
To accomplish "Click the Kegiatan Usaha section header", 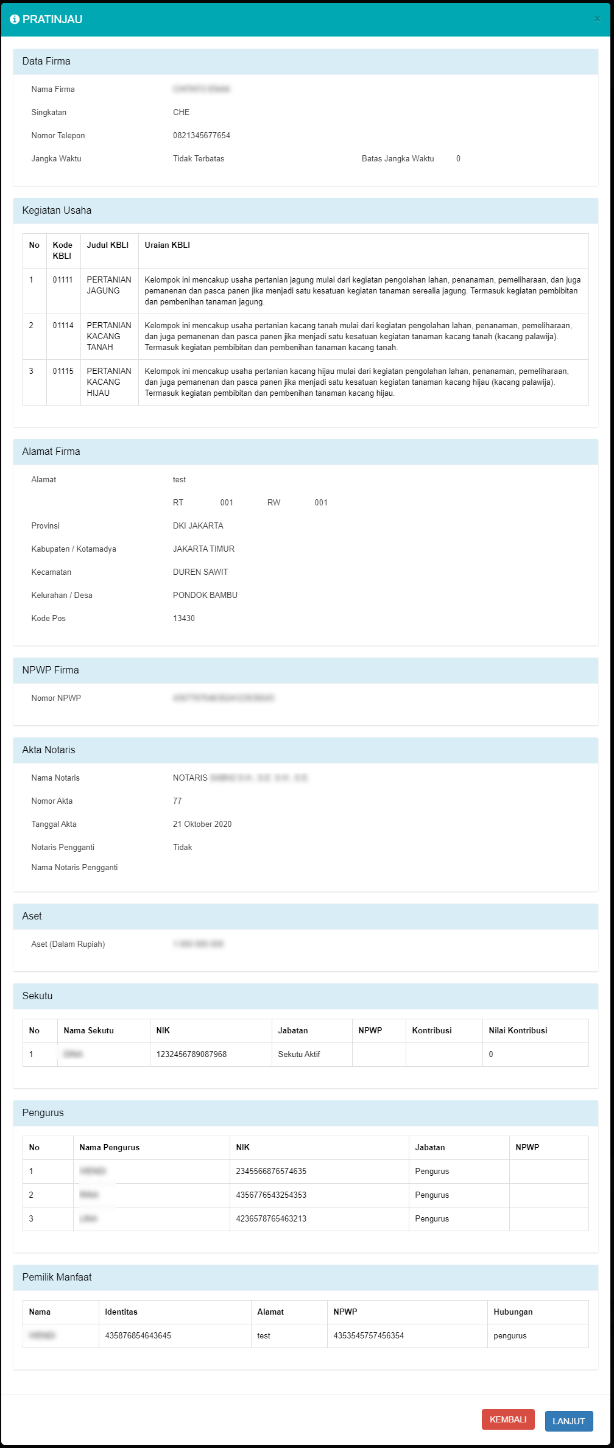I will tap(57, 211).
